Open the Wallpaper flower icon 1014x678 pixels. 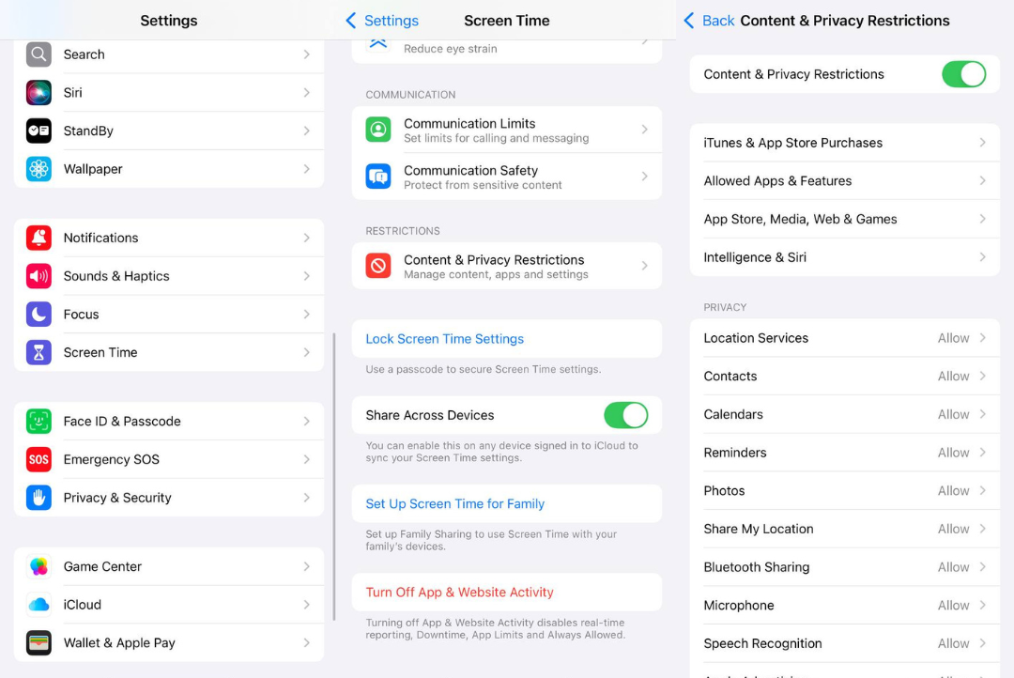click(38, 169)
